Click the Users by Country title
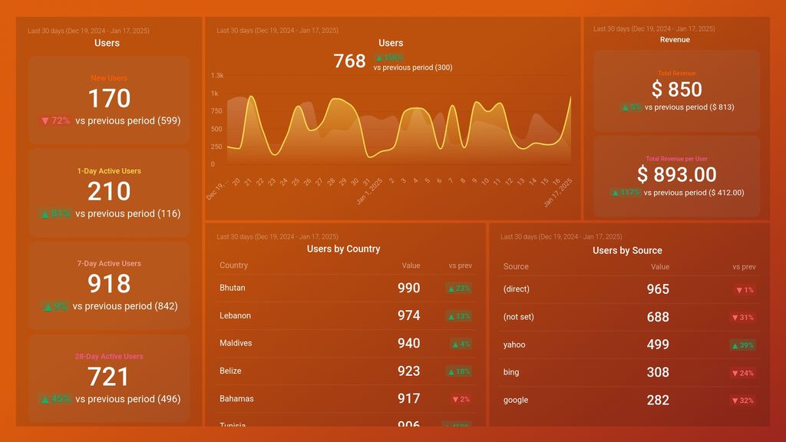The width and height of the screenshot is (786, 442). [x=343, y=249]
